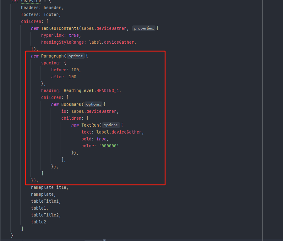283x241 pixels.
Task: Click the options inlay hint beside Paragraph
Action: (76, 56)
